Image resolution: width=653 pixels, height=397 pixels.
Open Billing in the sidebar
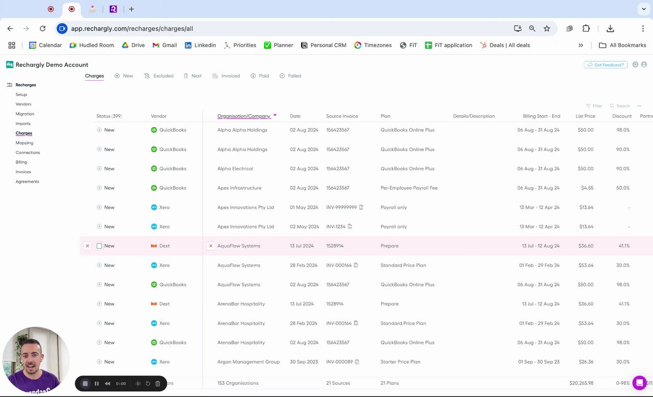point(21,162)
